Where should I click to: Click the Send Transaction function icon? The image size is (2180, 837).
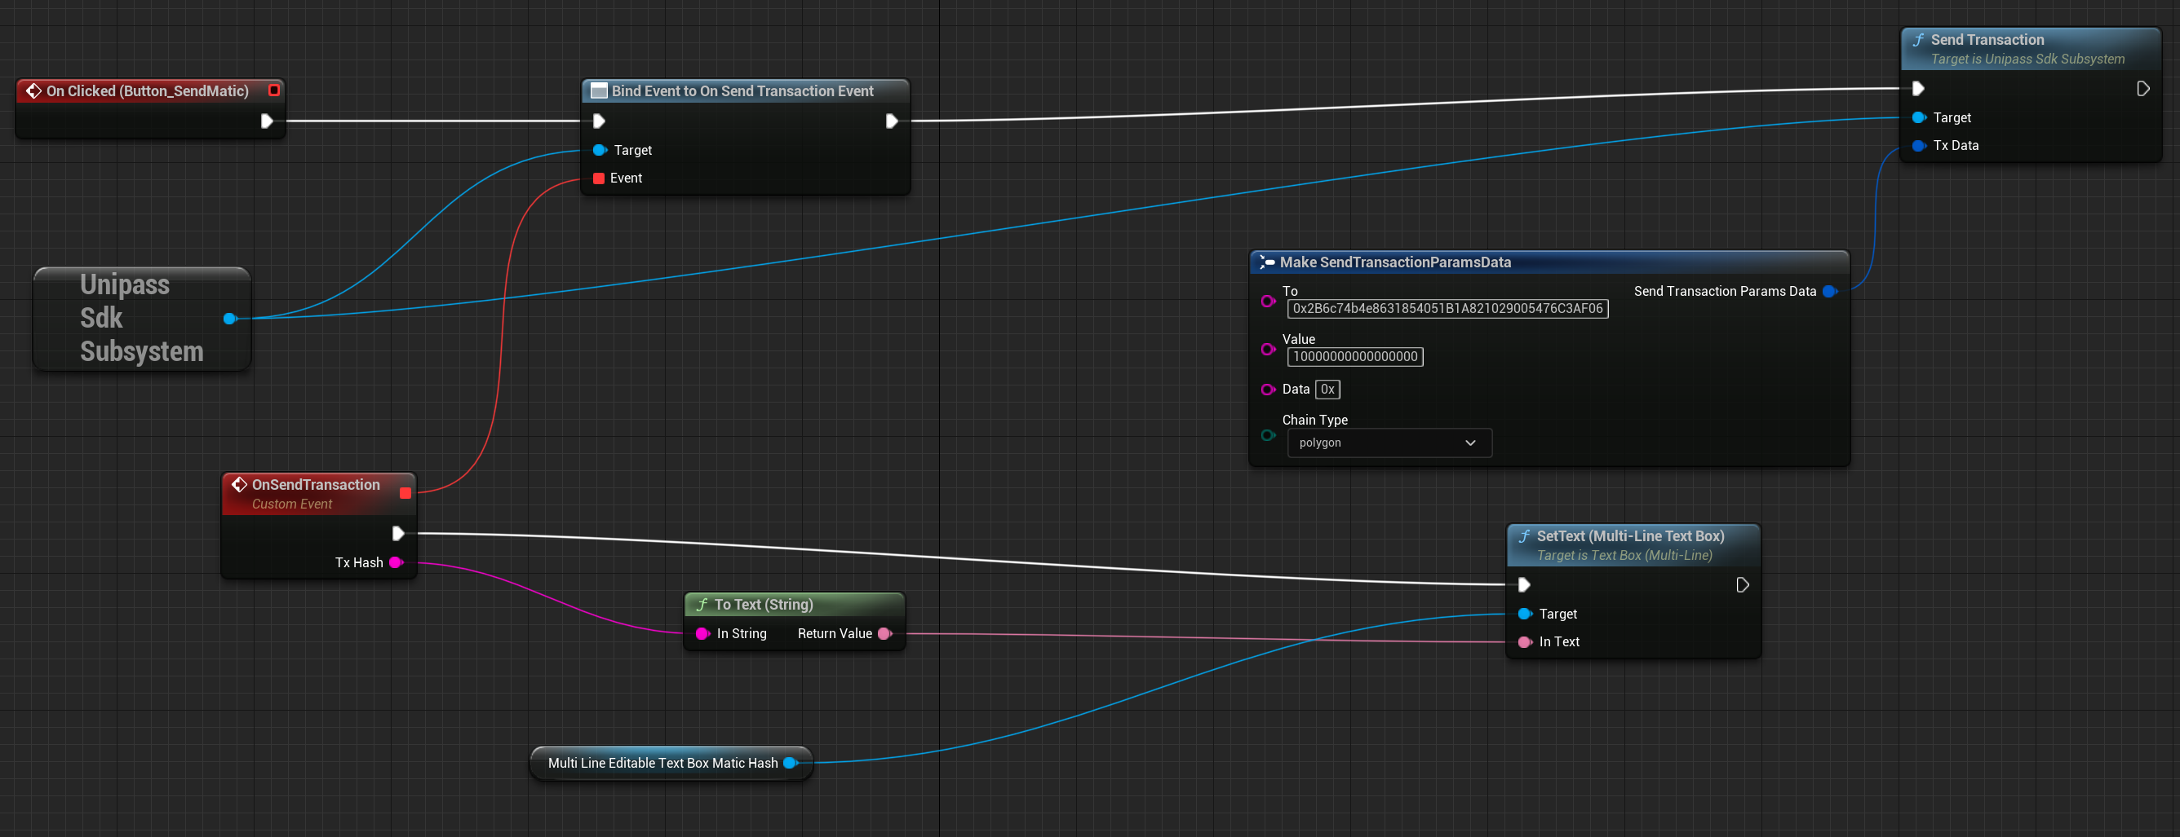1918,40
